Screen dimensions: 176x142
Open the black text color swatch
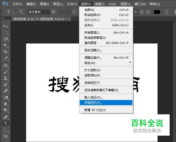point(157,12)
